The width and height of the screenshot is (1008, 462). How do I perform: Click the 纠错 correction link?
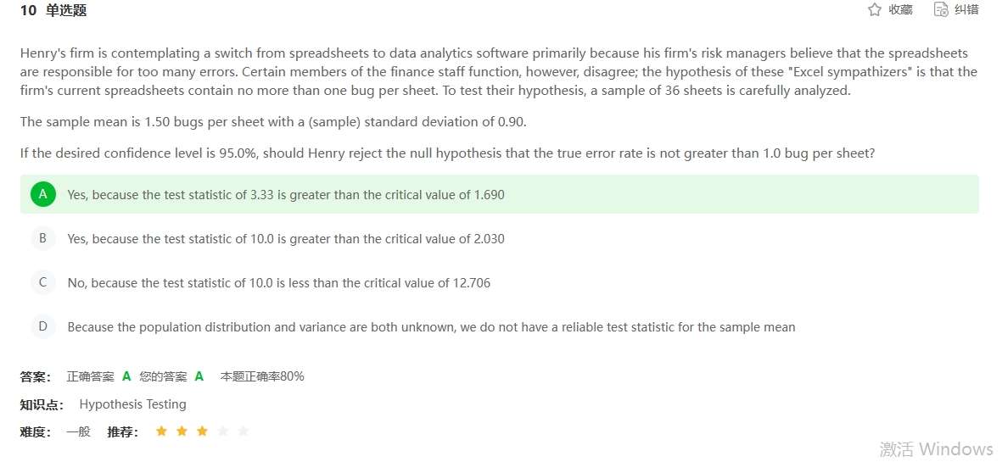(966, 9)
